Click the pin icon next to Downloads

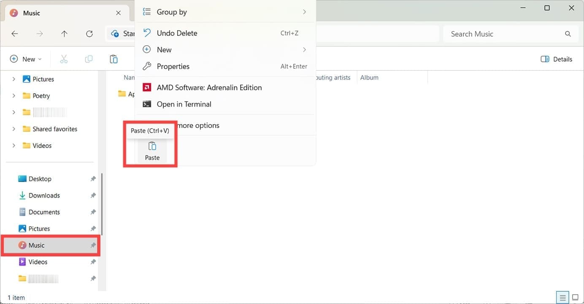click(93, 195)
